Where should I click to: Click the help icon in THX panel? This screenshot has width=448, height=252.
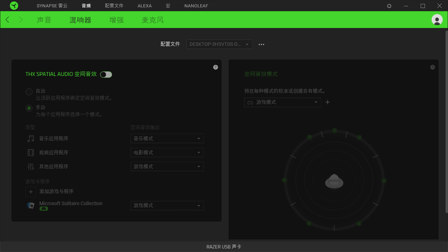(x=215, y=67)
